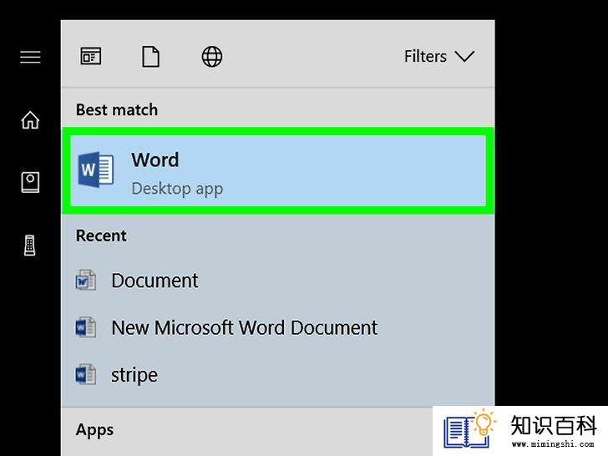Launch the Word Desktop app result
This screenshot has height=456, width=608.
(278, 170)
